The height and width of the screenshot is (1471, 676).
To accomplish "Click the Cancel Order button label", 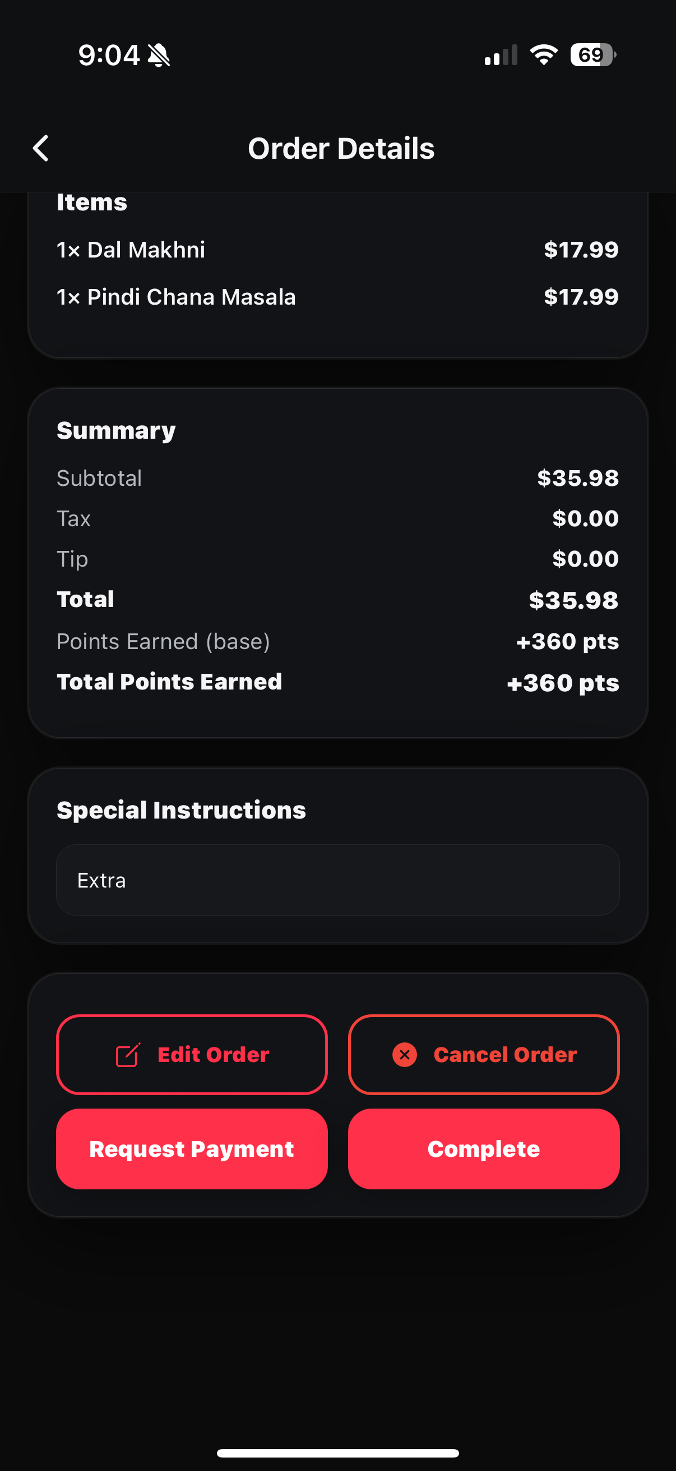I will pyautogui.click(x=505, y=1055).
